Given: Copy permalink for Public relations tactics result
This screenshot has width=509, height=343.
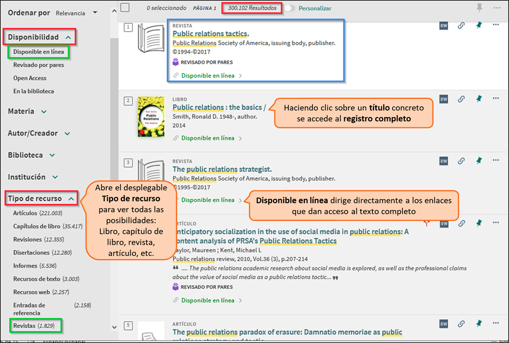Looking at the screenshot, I should point(461,26).
